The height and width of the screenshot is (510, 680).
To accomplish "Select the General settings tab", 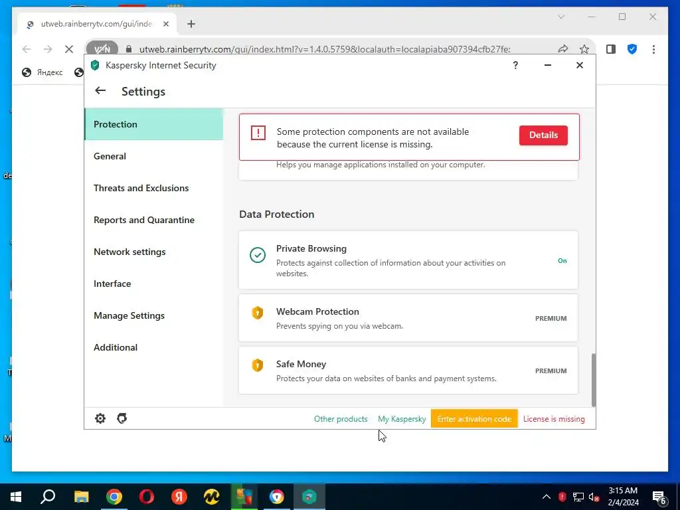I will coord(153,156).
